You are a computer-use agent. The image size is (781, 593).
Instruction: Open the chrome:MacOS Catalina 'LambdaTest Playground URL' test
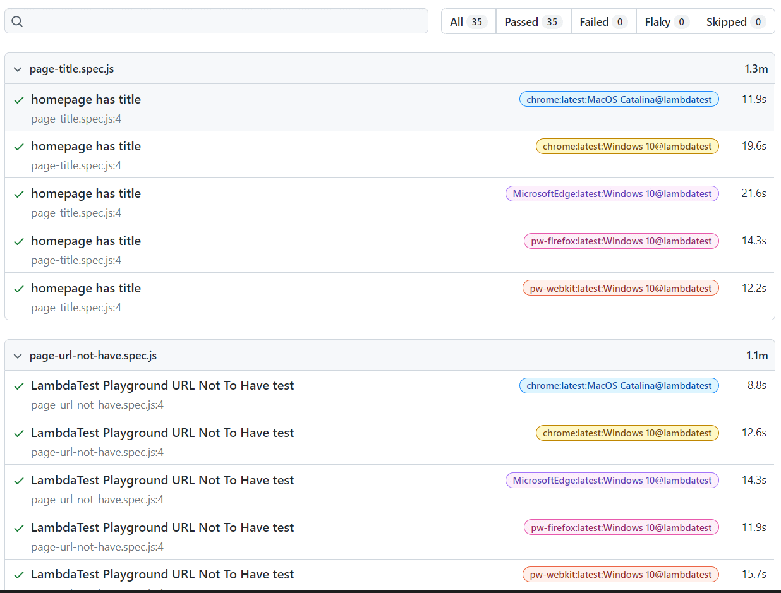coord(162,385)
